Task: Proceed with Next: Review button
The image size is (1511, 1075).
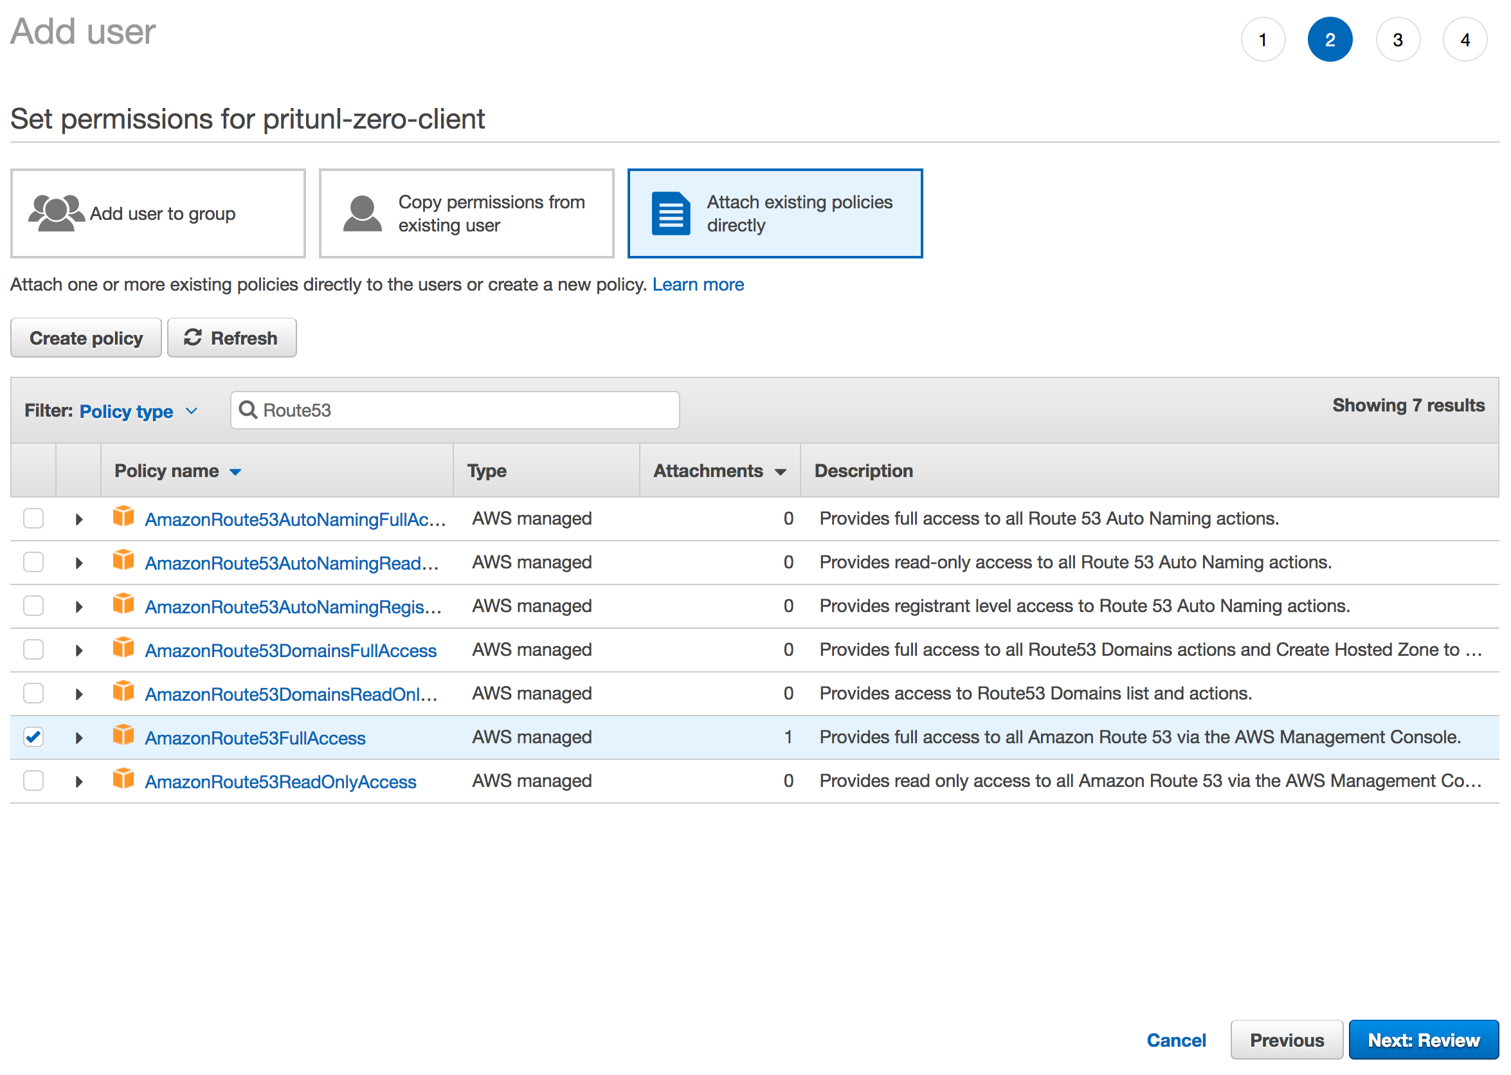Action: click(1424, 1040)
